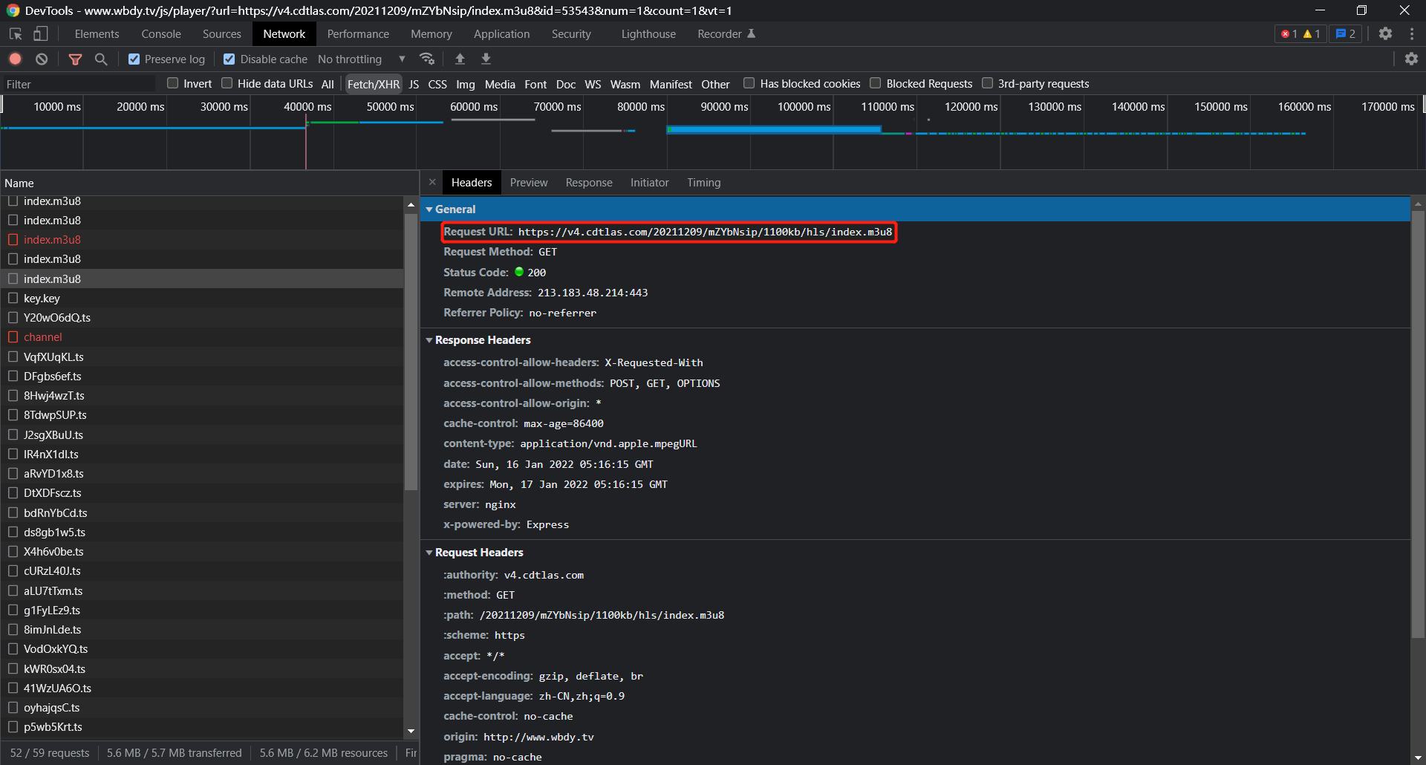Show the Preview tab of the request
Image resolution: width=1426 pixels, height=765 pixels.
tap(529, 183)
